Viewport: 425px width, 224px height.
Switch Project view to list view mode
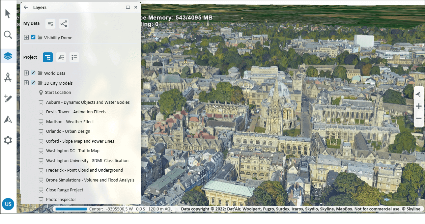74,57
